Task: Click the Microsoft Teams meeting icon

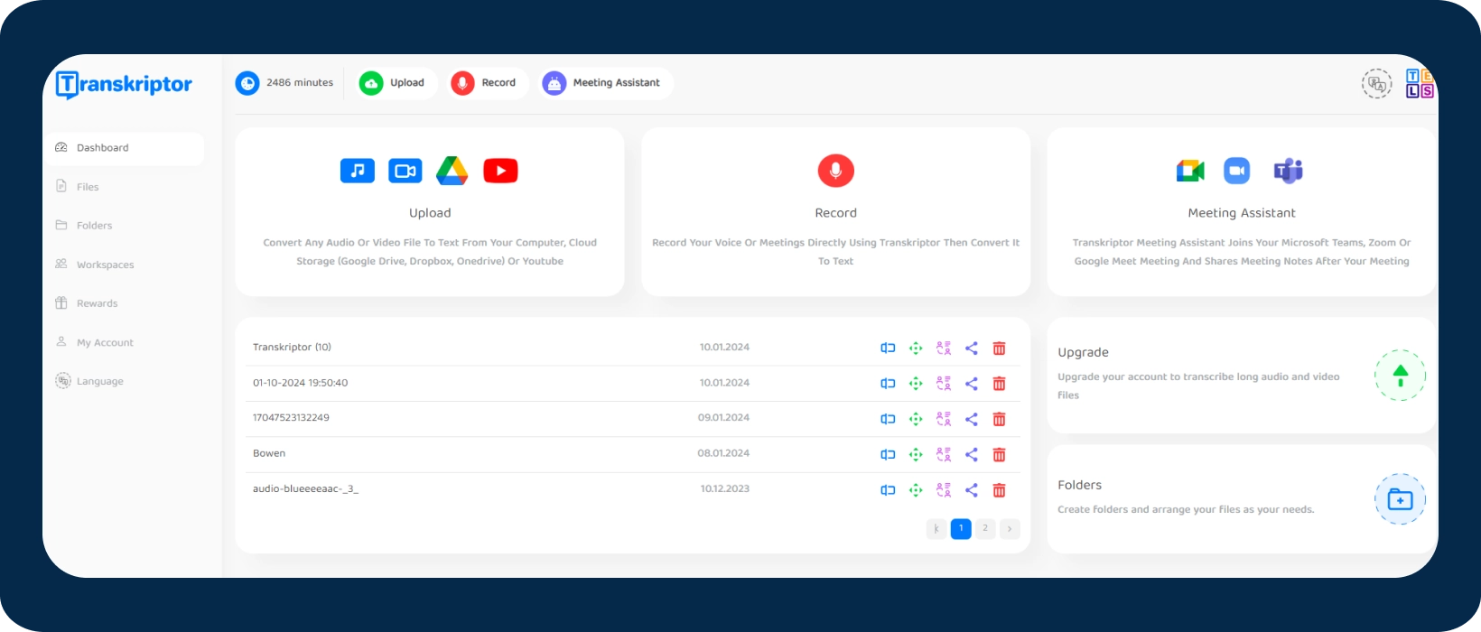Action: pyautogui.click(x=1287, y=171)
